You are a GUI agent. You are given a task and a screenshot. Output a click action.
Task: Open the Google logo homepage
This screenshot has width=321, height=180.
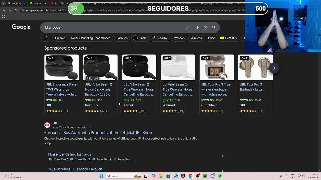point(21,27)
